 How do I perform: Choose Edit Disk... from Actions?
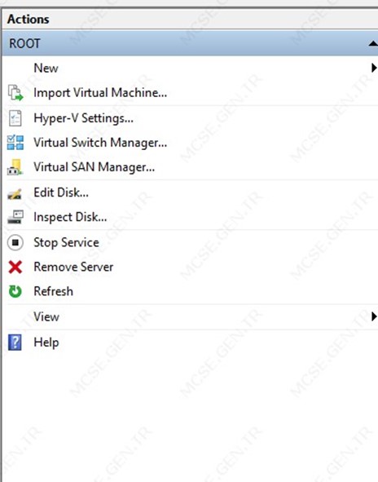(61, 192)
